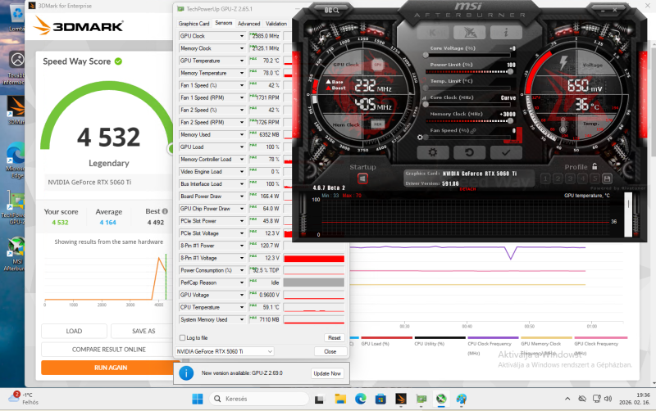Viewport: 656px width, 411px height.
Task: Switch to Graphics Card tab in GPU-Z
Action: pyautogui.click(x=194, y=24)
